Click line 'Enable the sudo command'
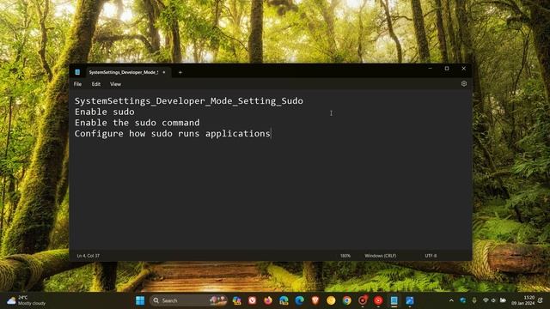Image resolution: width=550 pixels, height=309 pixels. 137,123
